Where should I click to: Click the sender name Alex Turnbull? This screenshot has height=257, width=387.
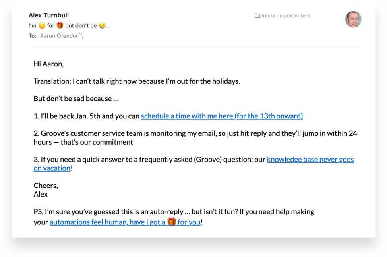[x=48, y=15]
